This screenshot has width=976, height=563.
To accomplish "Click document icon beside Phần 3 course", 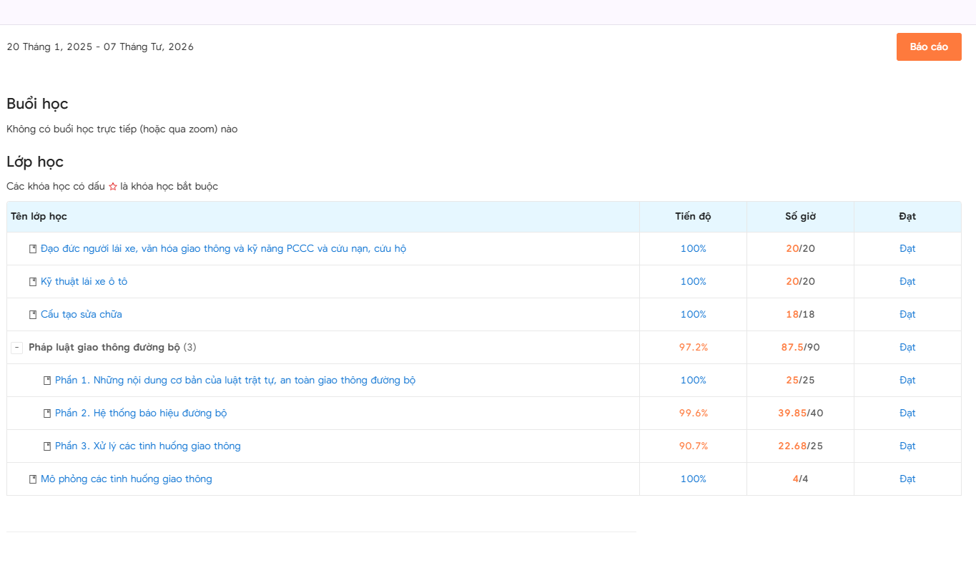I will pyautogui.click(x=47, y=446).
